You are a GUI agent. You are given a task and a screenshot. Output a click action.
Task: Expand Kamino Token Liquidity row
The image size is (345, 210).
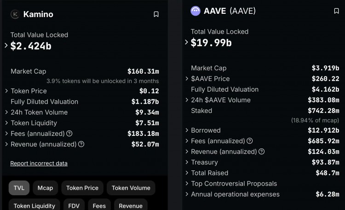tap(6, 123)
